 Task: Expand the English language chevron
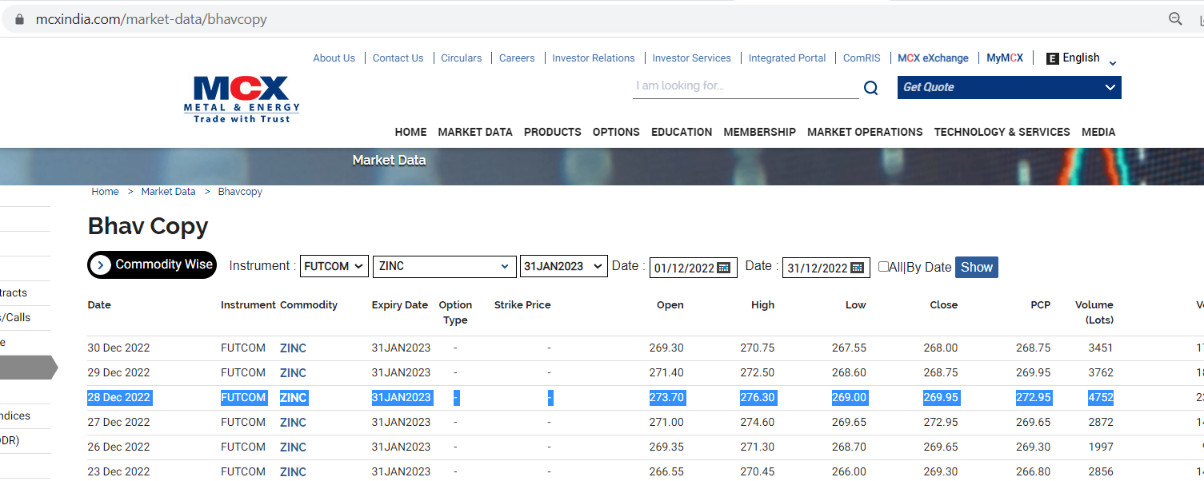tap(1112, 62)
